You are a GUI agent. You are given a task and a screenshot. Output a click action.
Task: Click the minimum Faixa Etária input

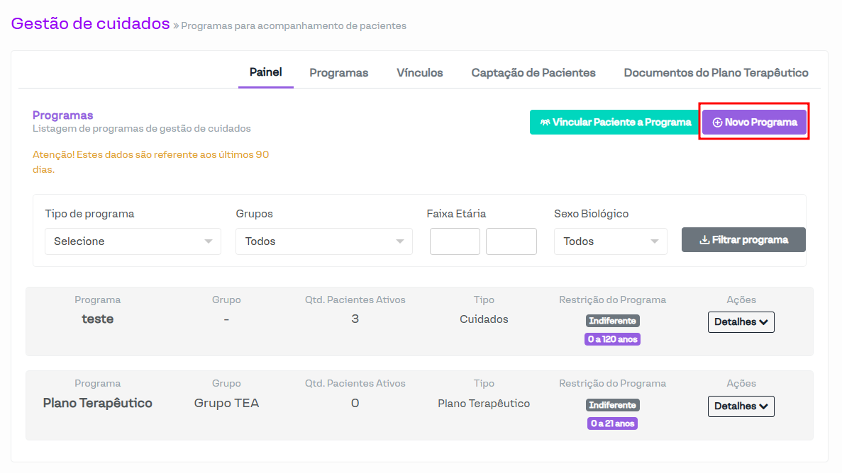(x=455, y=241)
